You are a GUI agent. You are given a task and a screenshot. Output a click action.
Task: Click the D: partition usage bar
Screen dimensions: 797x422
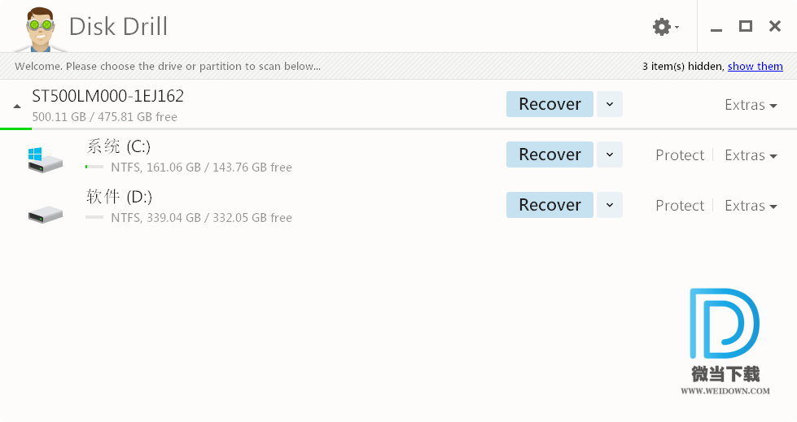click(94, 217)
